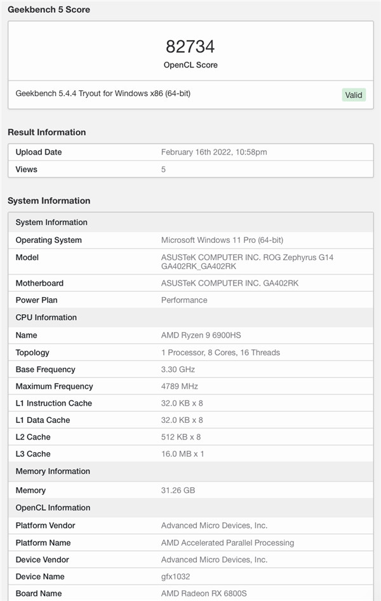
Task: Click the Power Plan Performance value
Action: tap(184, 300)
